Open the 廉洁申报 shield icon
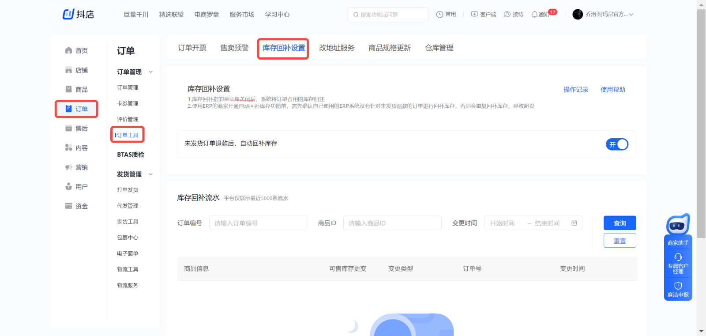 pos(678,286)
